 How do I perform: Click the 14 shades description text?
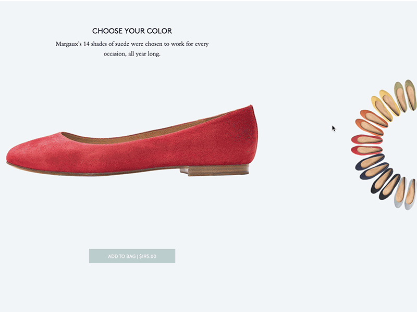point(133,49)
